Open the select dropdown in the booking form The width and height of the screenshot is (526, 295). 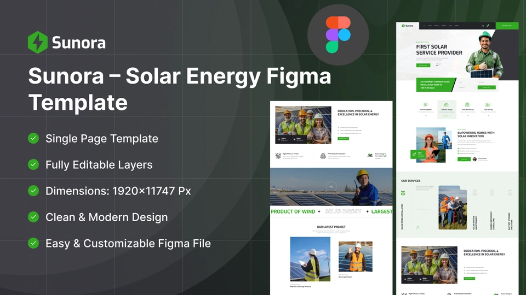[x=467, y=87]
